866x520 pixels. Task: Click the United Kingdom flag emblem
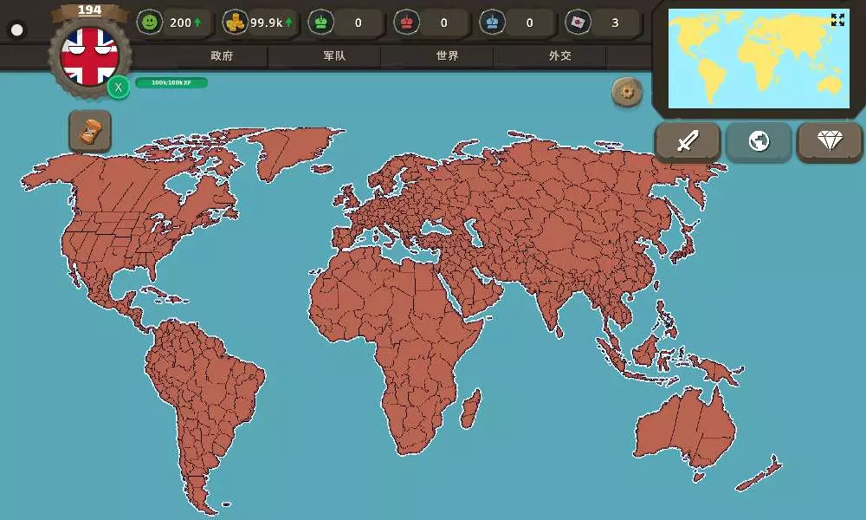click(89, 57)
